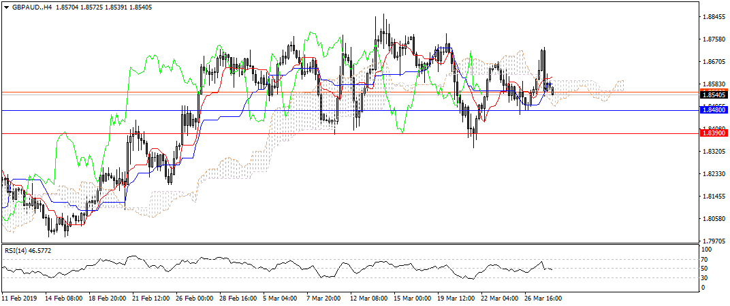Click the RSI 70 level axis label
The width and height of the screenshot is (730, 306).
(x=706, y=259)
